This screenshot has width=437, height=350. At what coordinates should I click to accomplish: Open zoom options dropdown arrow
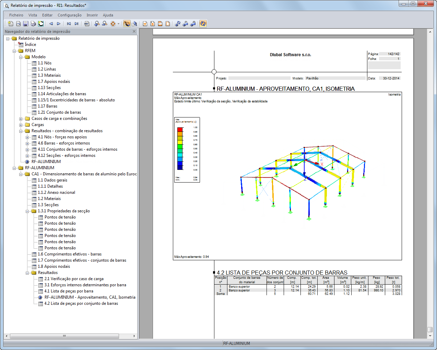118,24
